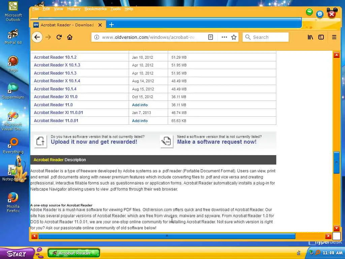Click the horizontal scrollbar blue thumb
This screenshot has width=345, height=259.
167,236
